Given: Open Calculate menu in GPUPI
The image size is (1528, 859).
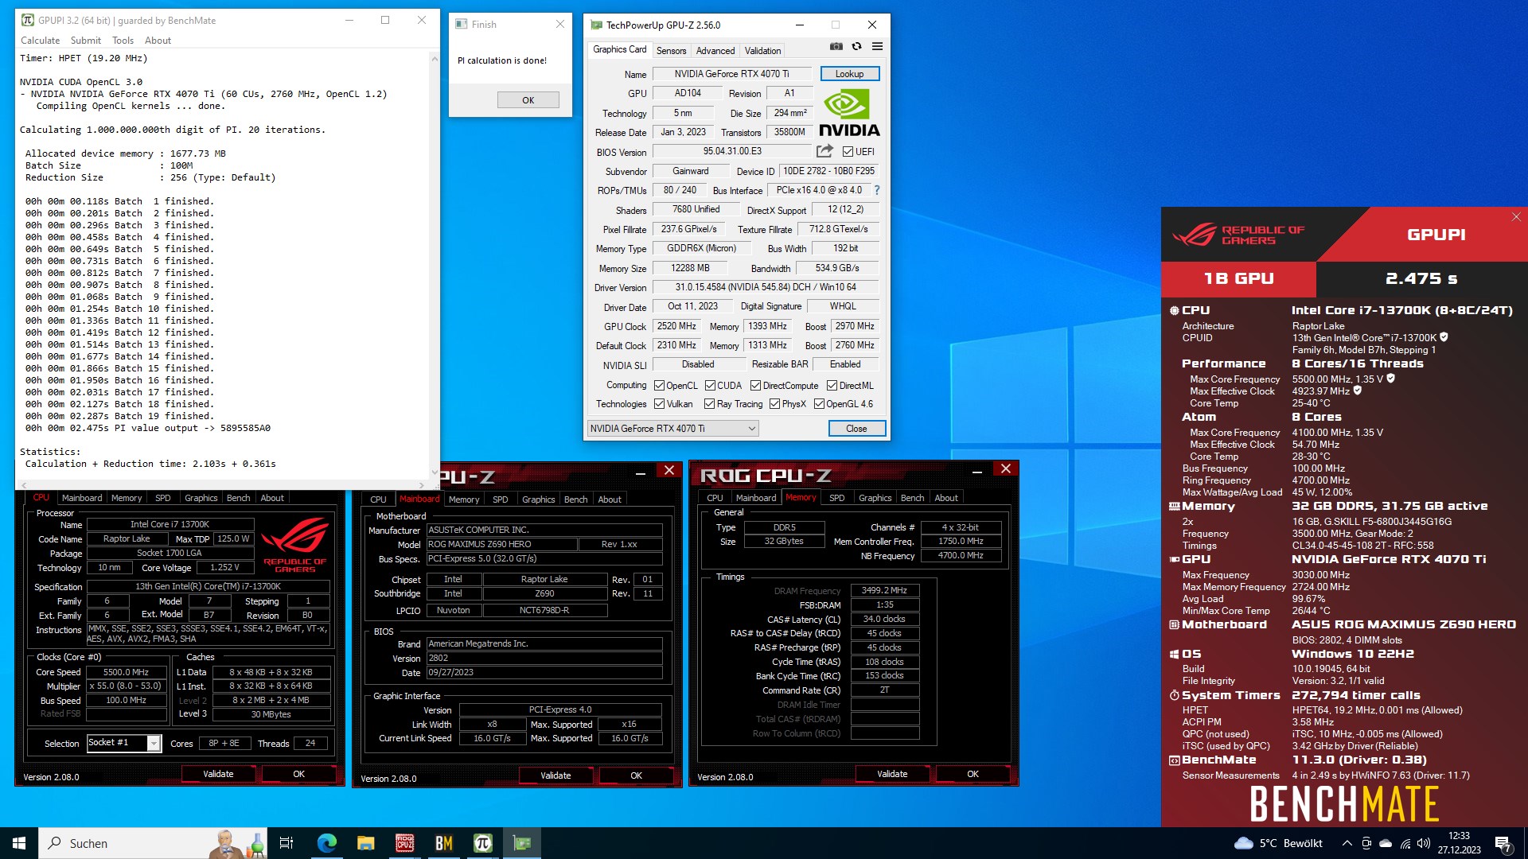Looking at the screenshot, I should pyautogui.click(x=40, y=41).
